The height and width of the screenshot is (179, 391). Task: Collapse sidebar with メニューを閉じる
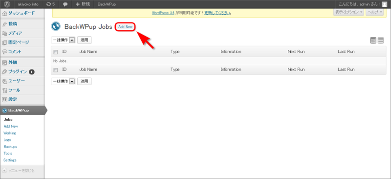22,171
